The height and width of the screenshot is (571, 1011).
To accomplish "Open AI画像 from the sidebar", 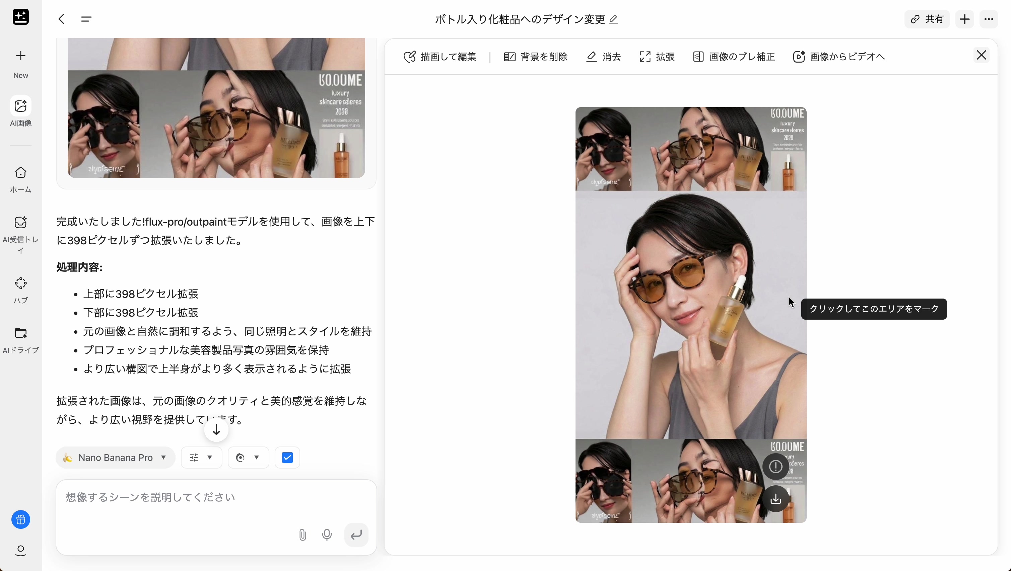I will (20, 112).
